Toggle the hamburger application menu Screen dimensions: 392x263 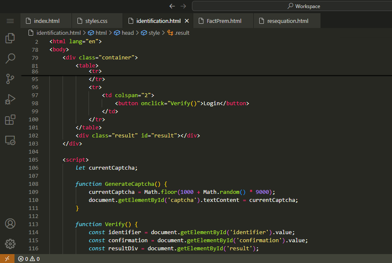coord(10,21)
